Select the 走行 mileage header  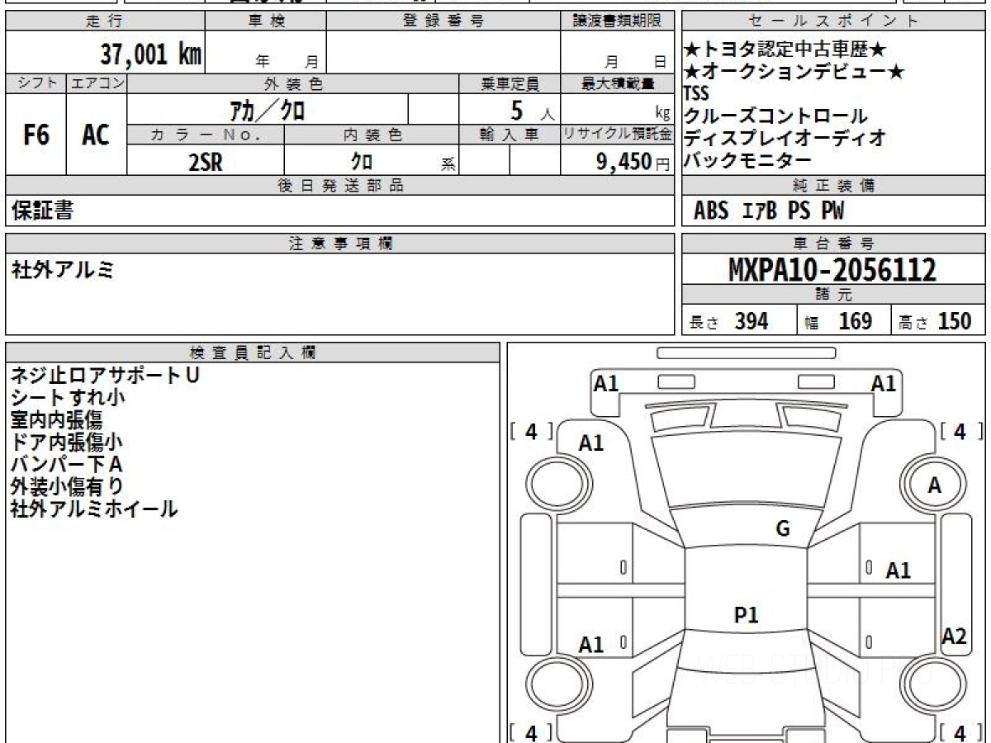[105, 21]
